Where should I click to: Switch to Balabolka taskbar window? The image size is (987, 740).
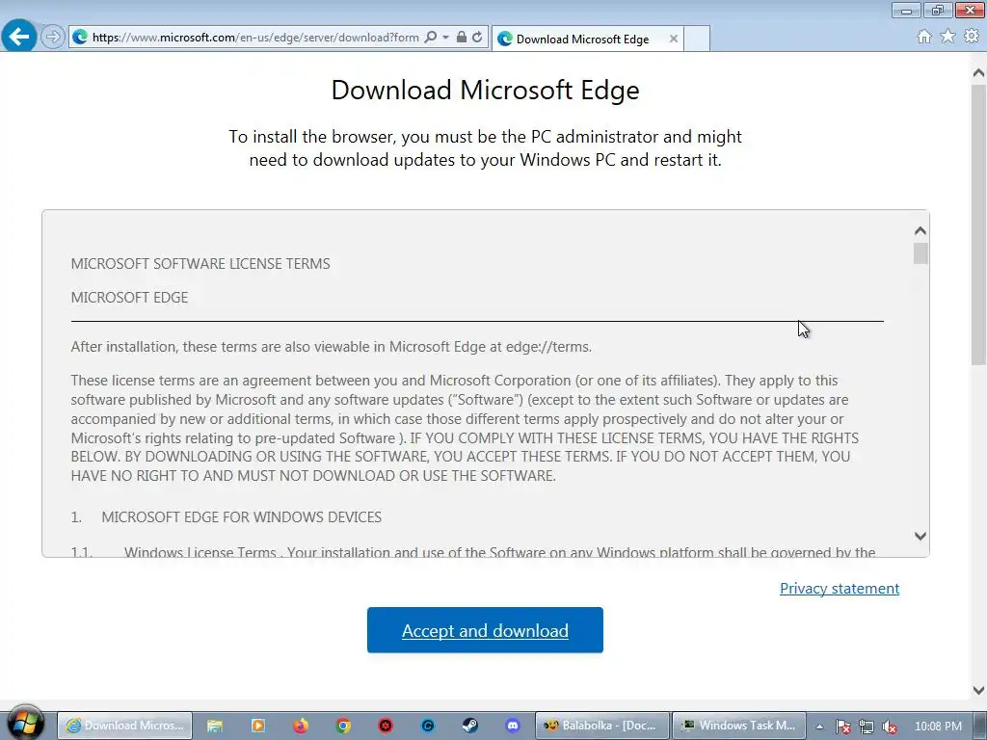(x=601, y=726)
